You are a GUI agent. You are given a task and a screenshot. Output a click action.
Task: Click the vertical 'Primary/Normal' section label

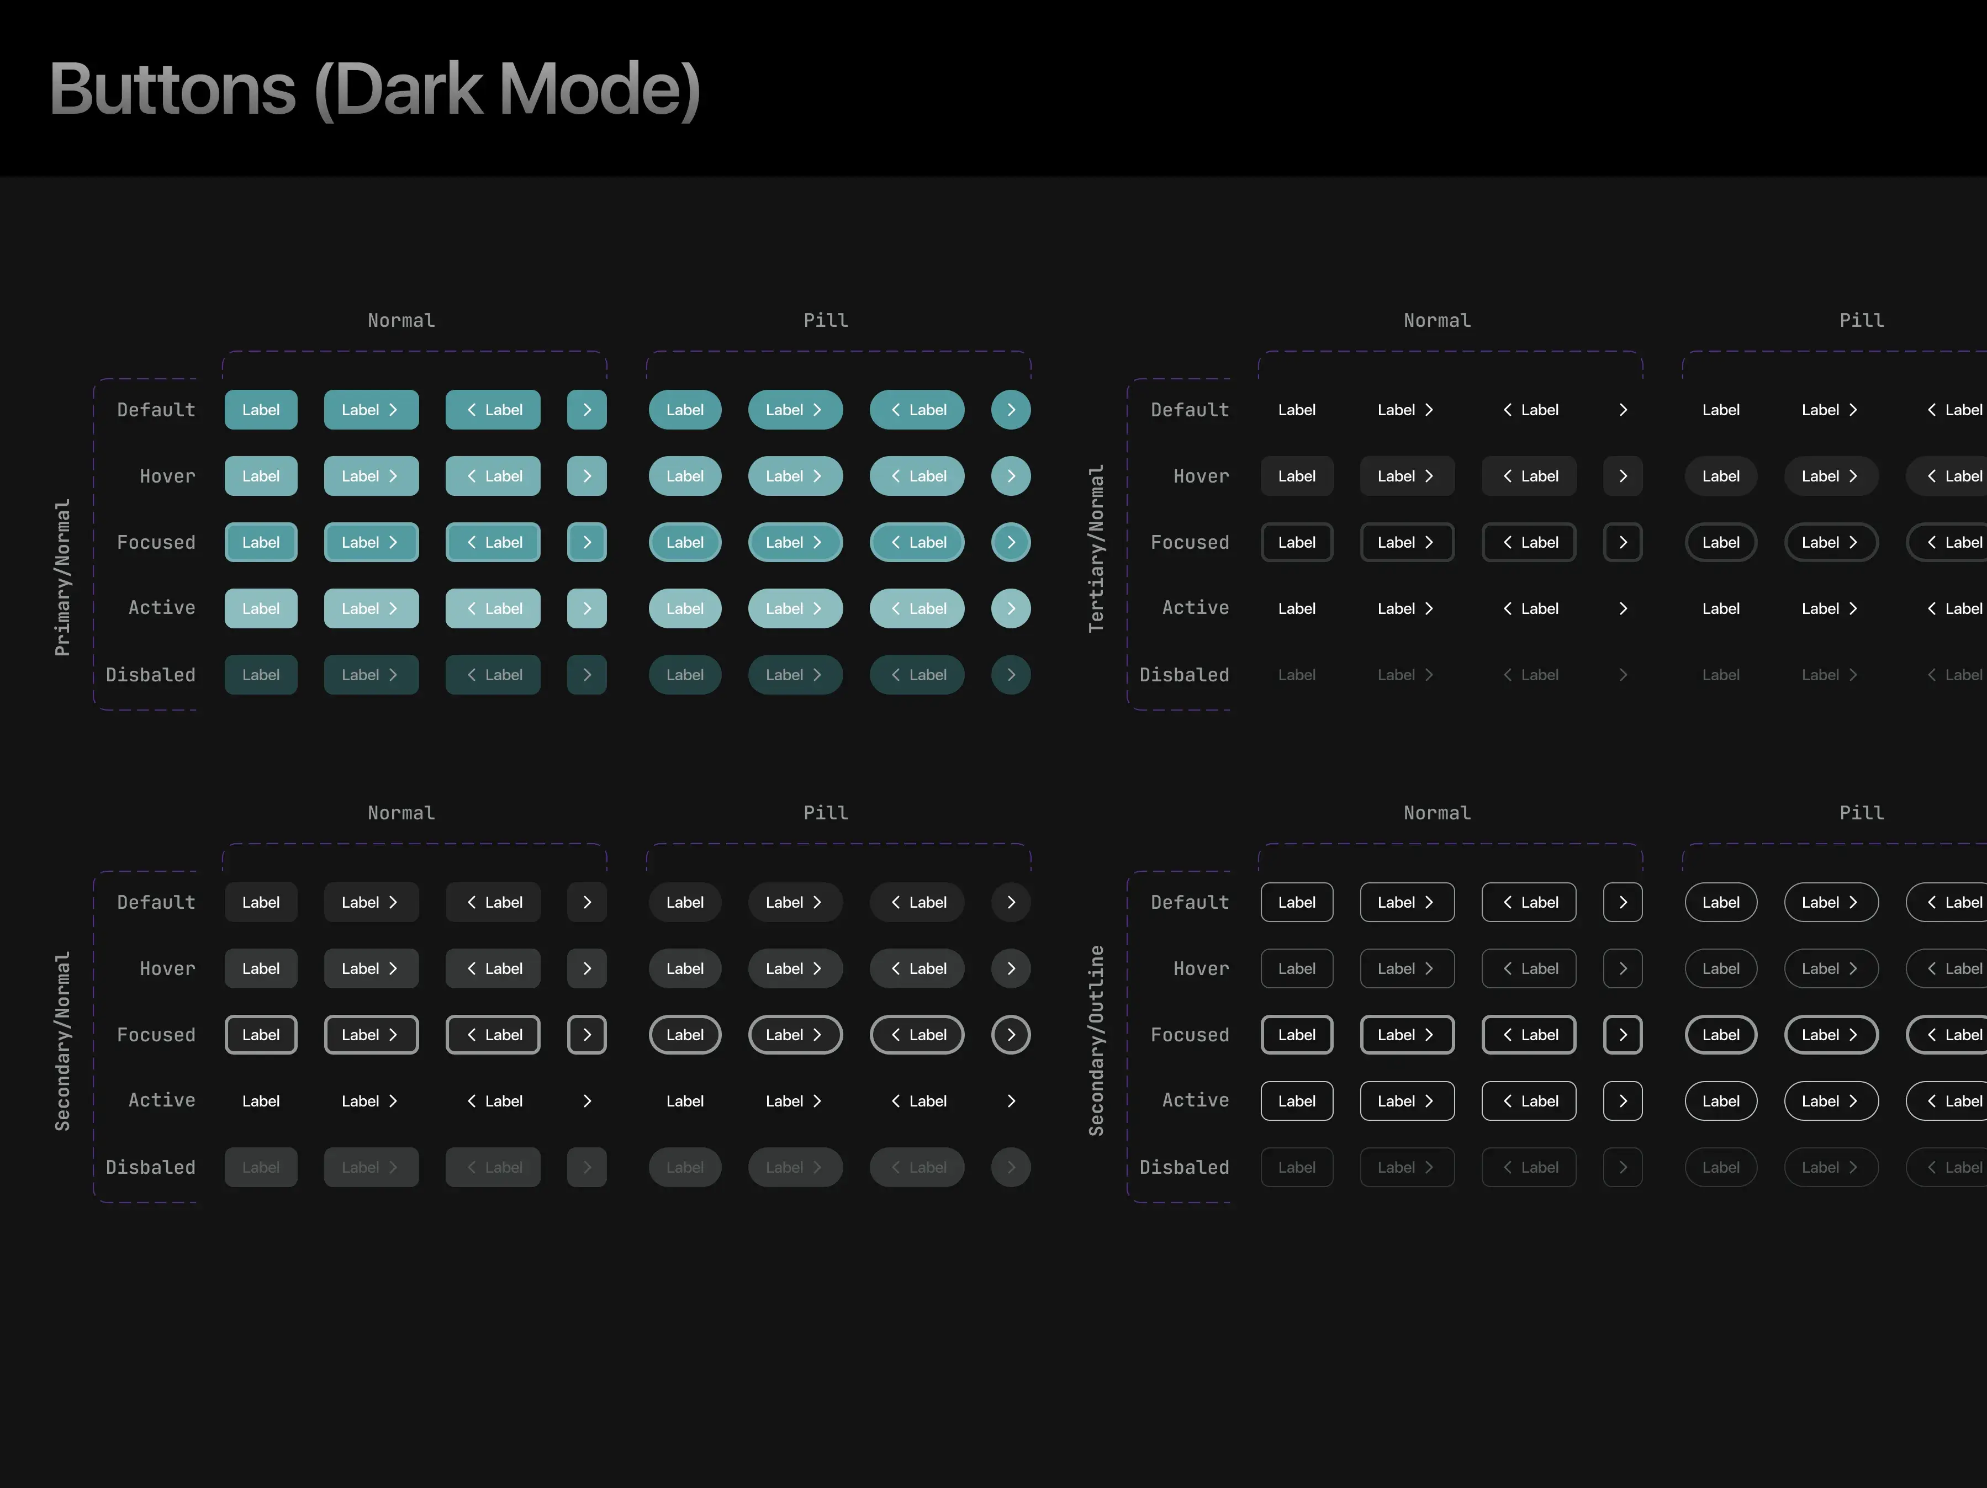pyautogui.click(x=62, y=578)
